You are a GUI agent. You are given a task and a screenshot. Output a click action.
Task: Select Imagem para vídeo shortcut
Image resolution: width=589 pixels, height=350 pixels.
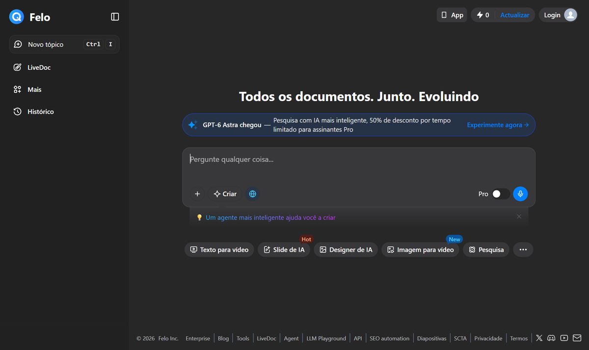(421, 249)
